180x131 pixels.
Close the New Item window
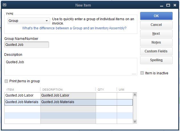click(175, 5)
